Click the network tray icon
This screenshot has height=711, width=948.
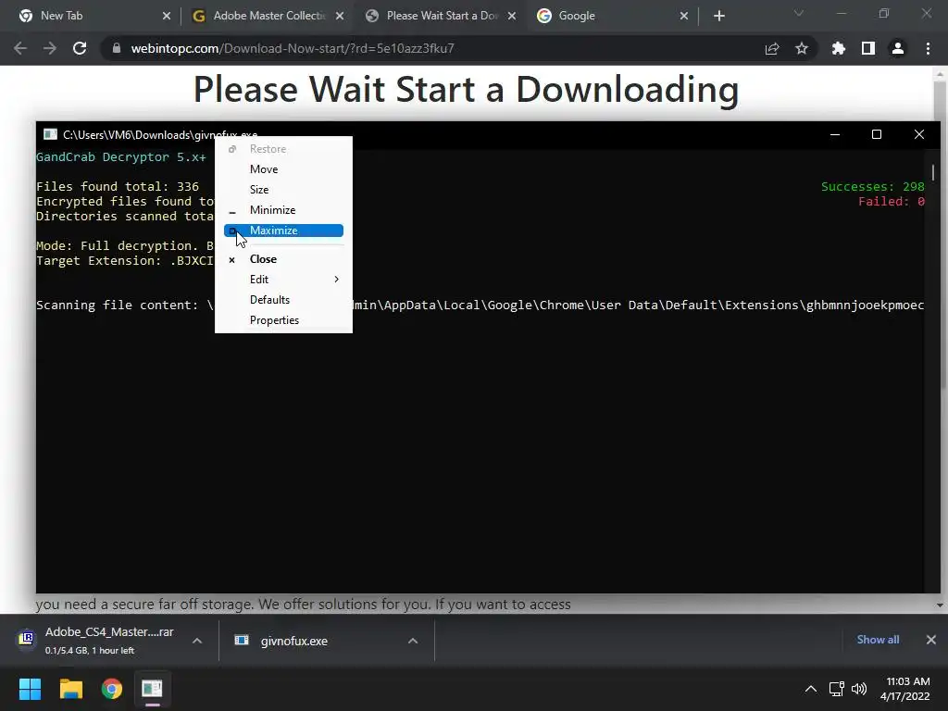tap(837, 689)
